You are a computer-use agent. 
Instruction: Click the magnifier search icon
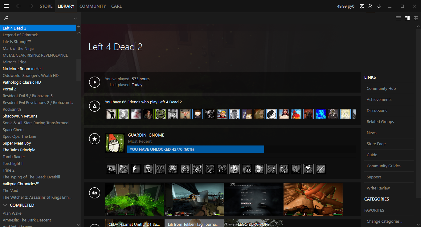pyautogui.click(x=6, y=18)
